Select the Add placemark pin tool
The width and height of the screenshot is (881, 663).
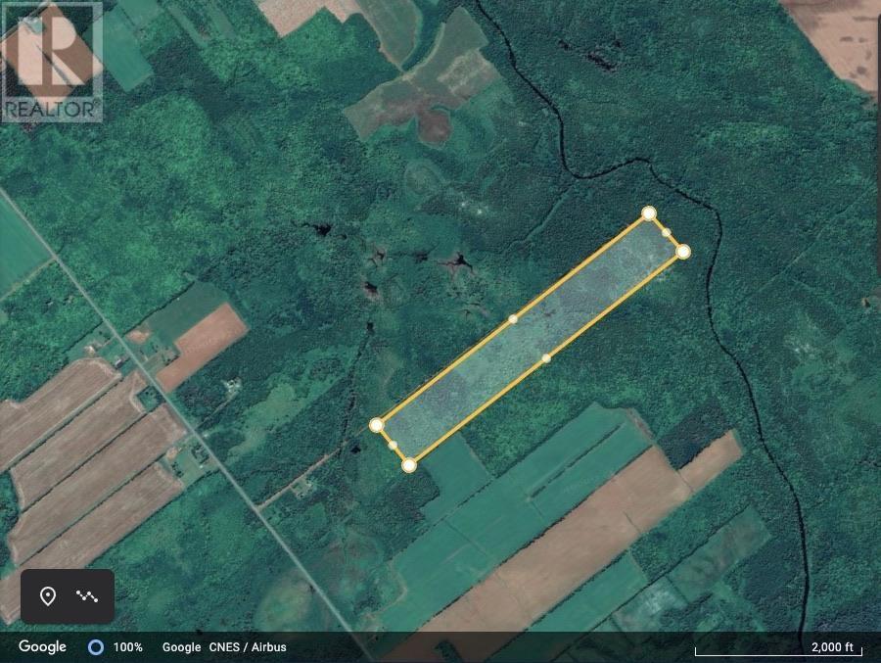[x=47, y=596]
